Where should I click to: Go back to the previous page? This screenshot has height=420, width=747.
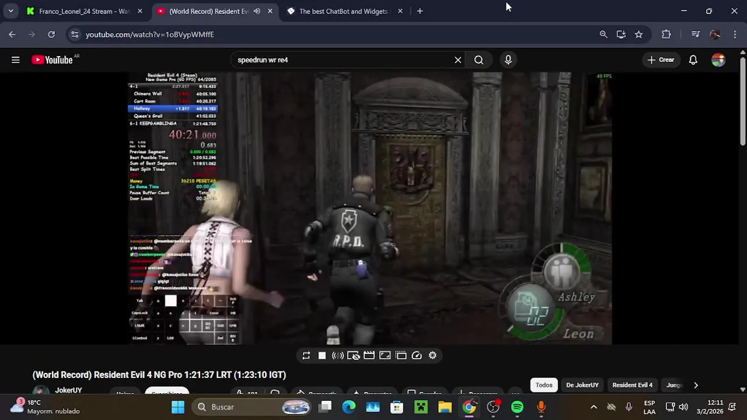point(12,34)
